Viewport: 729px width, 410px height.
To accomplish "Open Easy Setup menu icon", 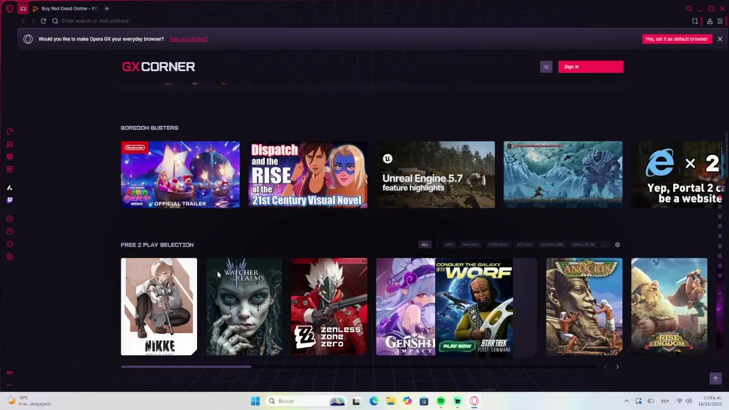I will [x=720, y=21].
